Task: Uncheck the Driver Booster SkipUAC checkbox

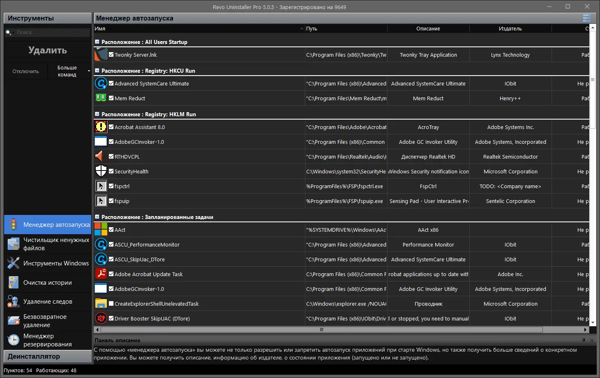Action: click(111, 318)
